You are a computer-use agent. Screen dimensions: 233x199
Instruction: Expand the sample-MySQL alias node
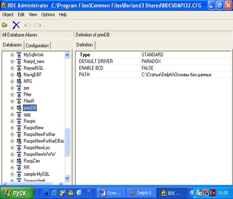coord(12,174)
